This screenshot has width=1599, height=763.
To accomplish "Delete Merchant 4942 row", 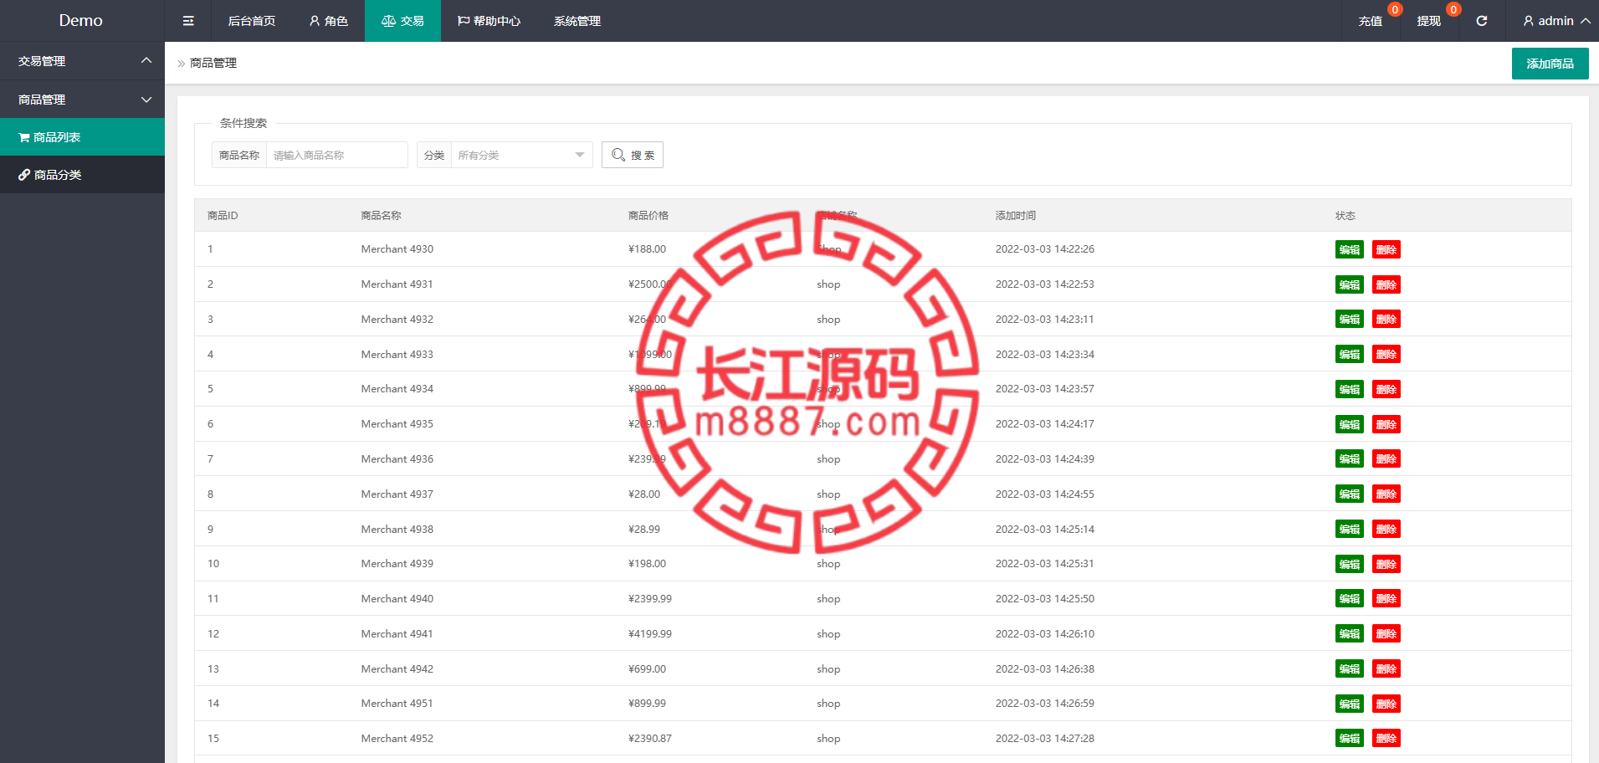I will 1386,669.
